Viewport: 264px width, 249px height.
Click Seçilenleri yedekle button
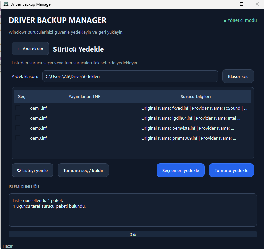point(181,170)
